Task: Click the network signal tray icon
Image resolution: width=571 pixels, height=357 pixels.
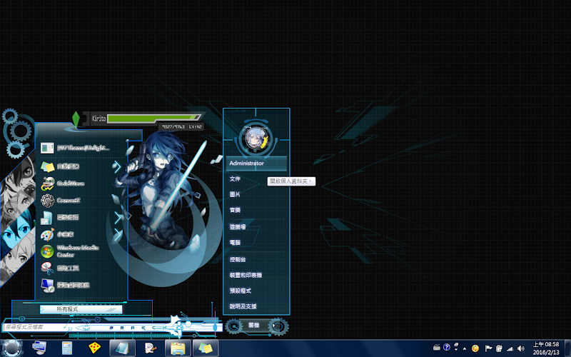Action: point(510,348)
